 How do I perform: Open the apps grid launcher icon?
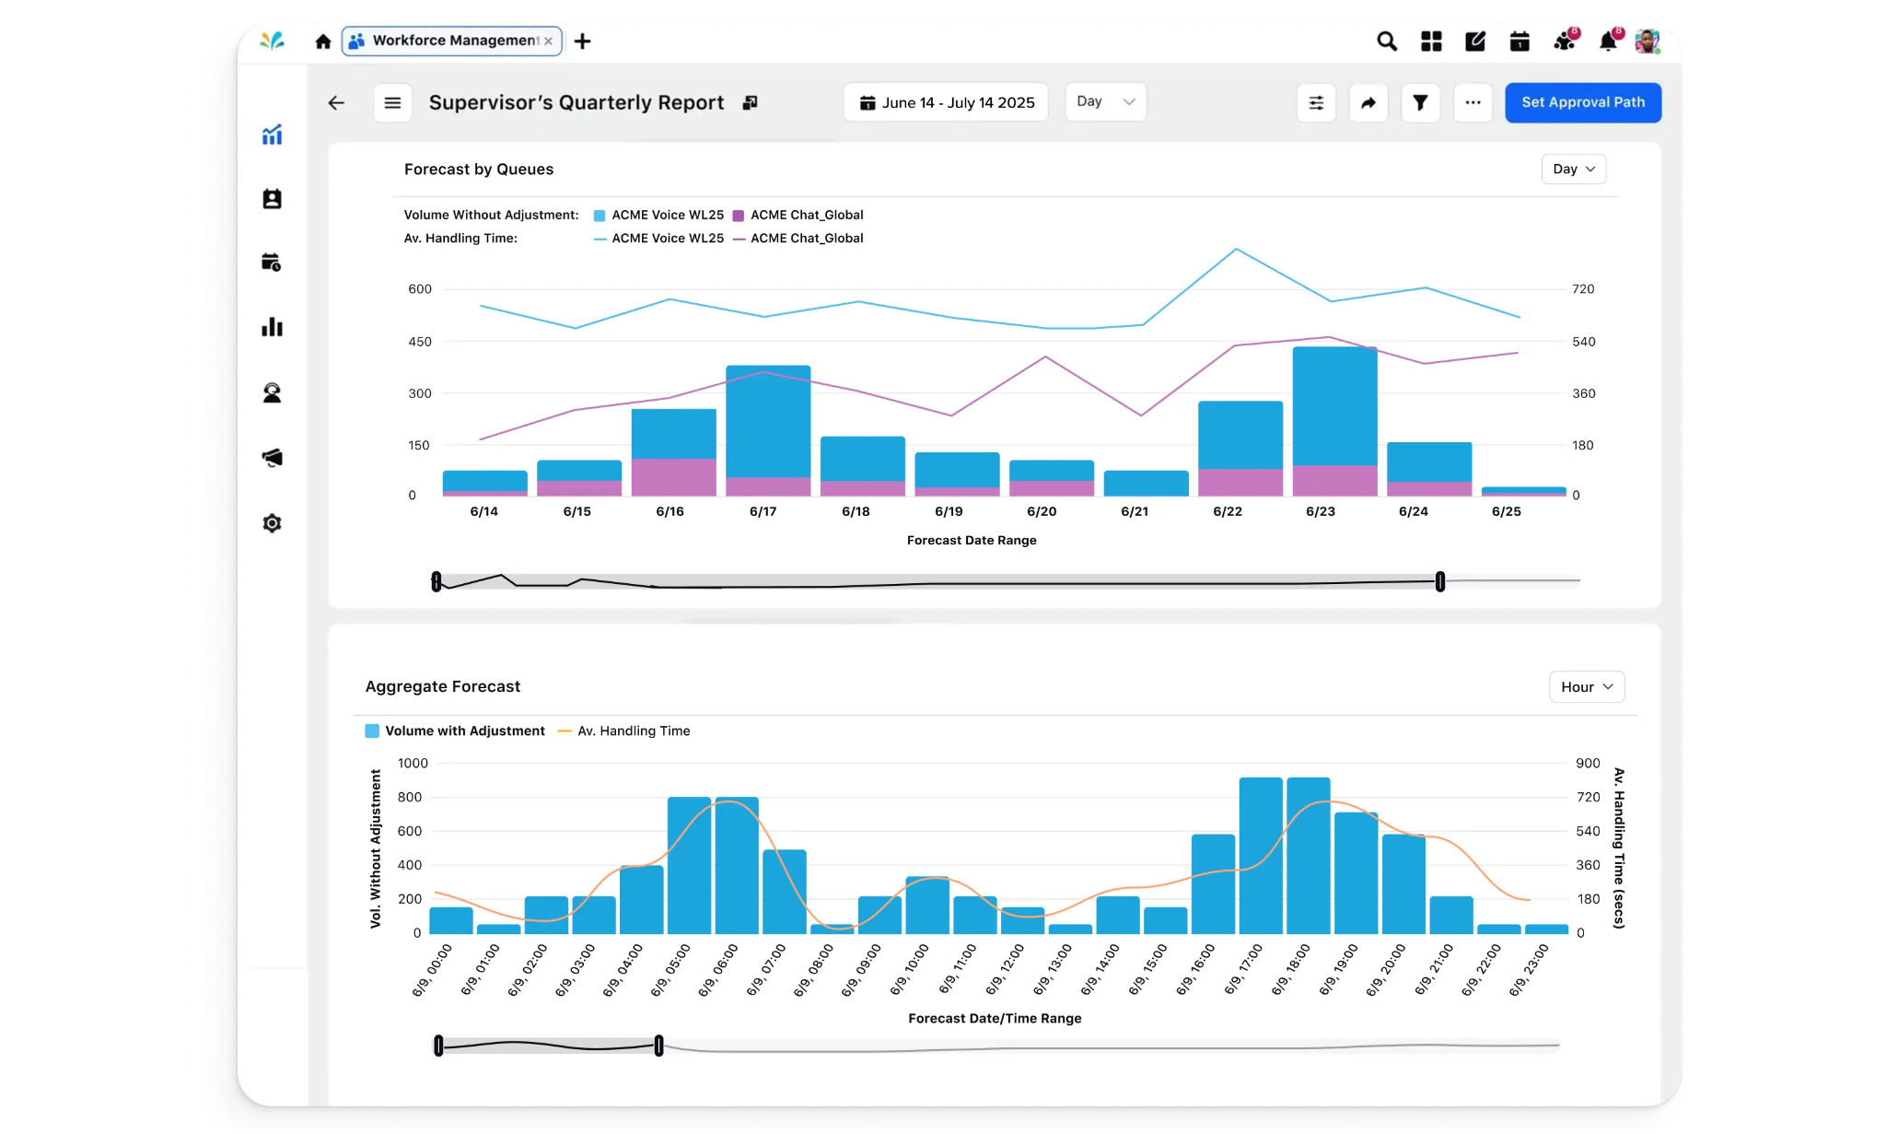point(1431,41)
